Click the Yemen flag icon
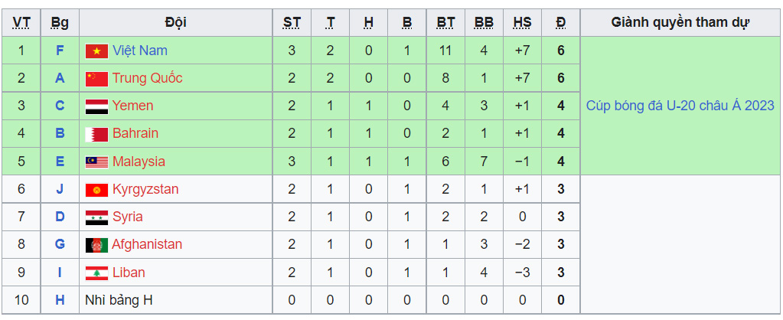The image size is (783, 320). (x=96, y=106)
